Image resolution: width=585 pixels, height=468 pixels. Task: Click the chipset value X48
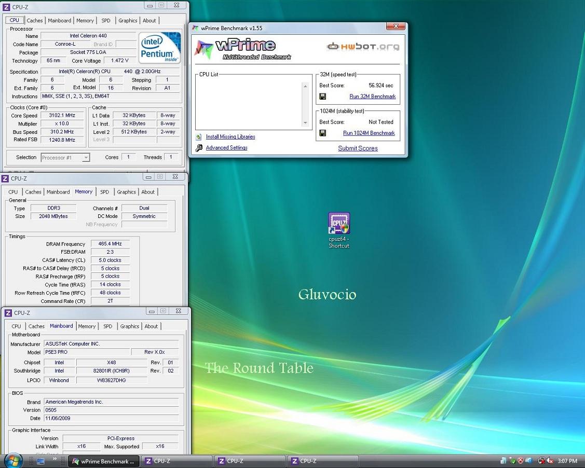[112, 363]
